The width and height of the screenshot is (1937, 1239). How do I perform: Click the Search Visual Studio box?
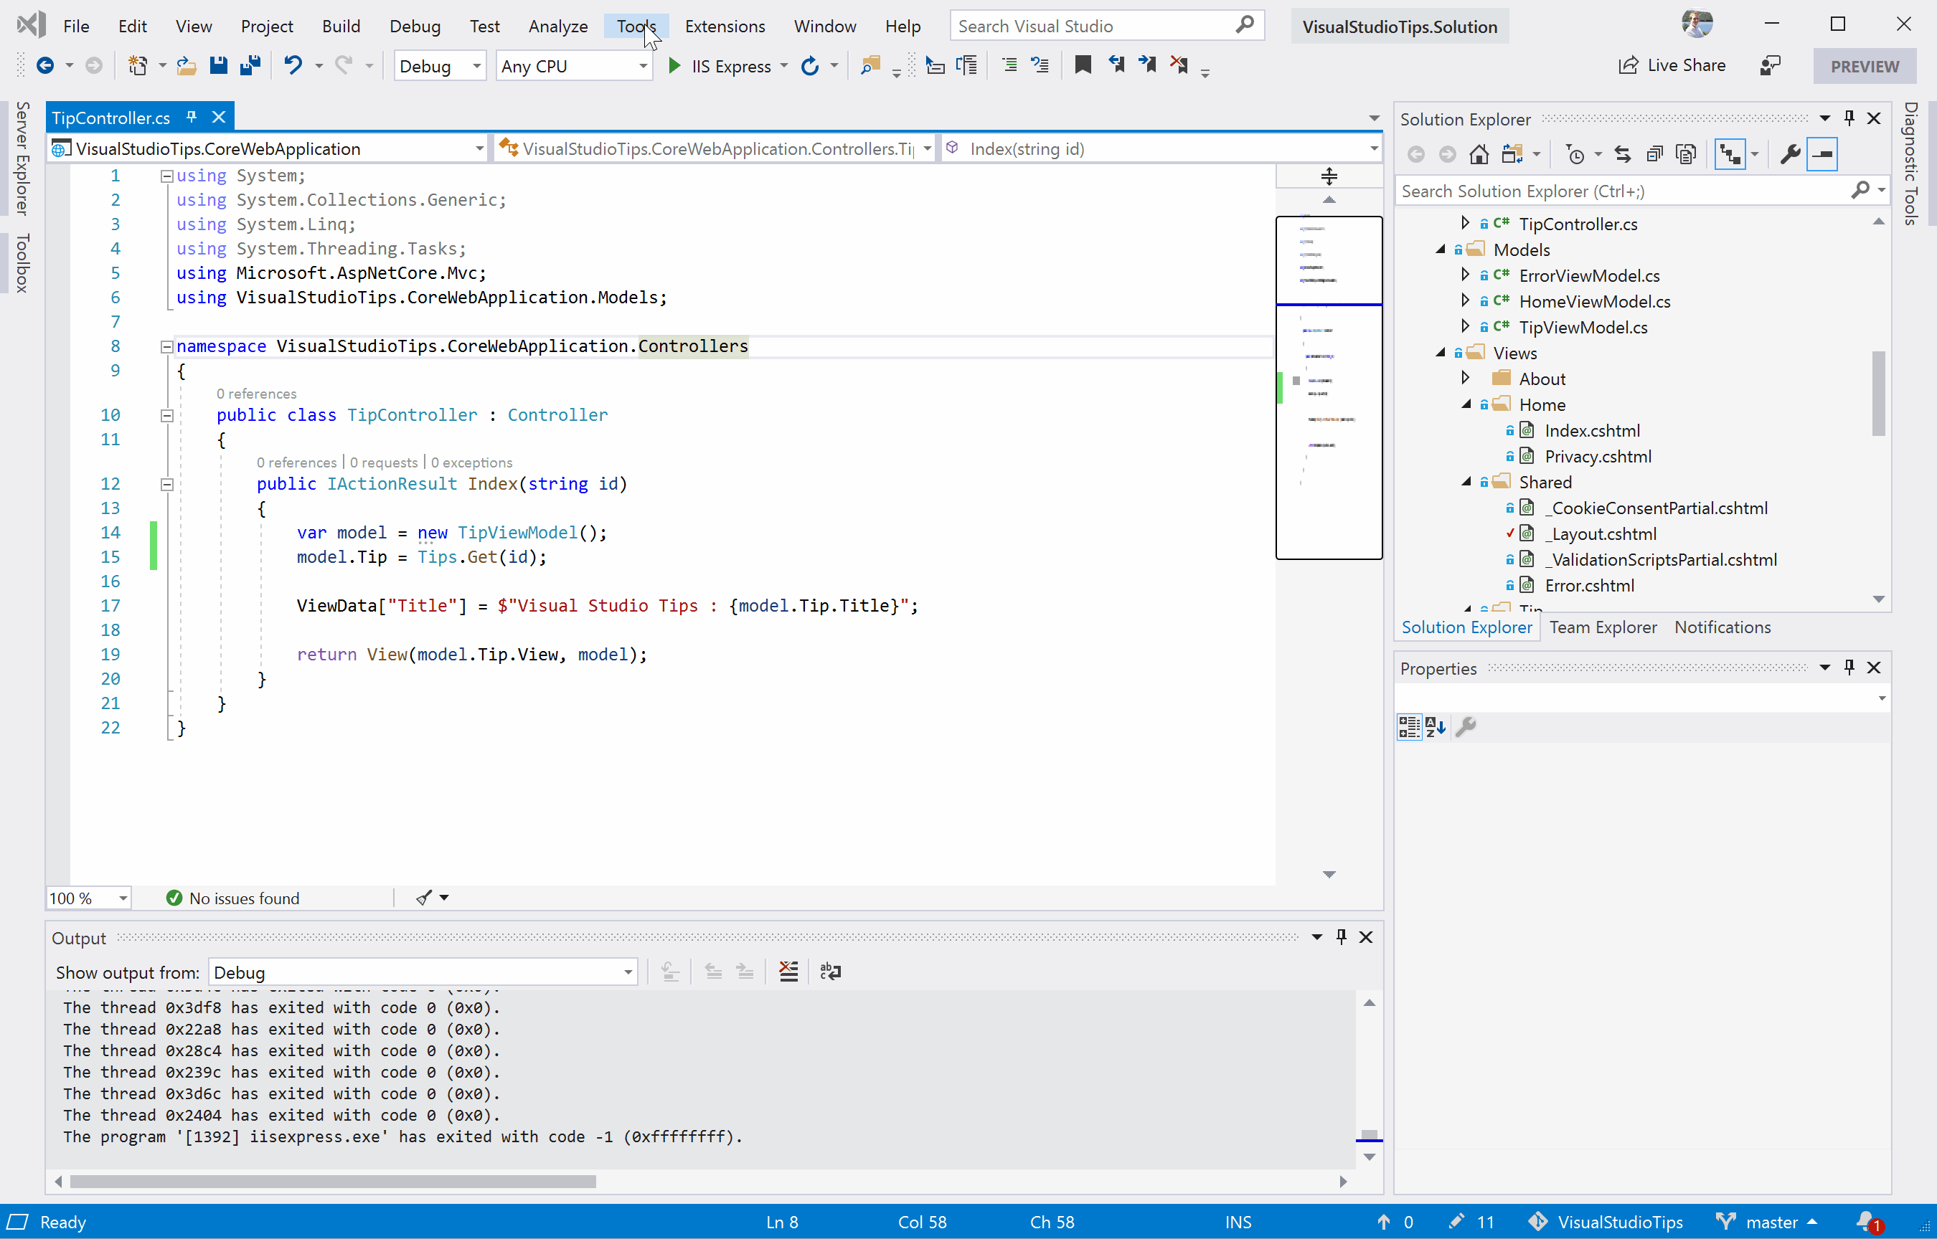click(1095, 27)
